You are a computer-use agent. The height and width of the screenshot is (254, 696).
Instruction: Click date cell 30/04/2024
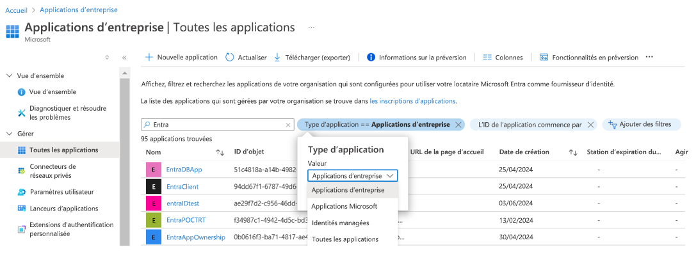516,237
